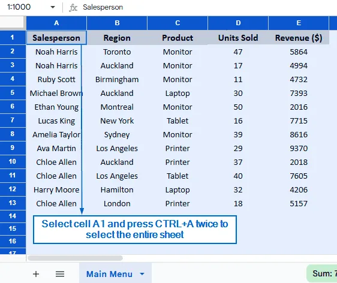337x283 pixels.
Task: Select the Toronto cell
Action: tap(117, 52)
